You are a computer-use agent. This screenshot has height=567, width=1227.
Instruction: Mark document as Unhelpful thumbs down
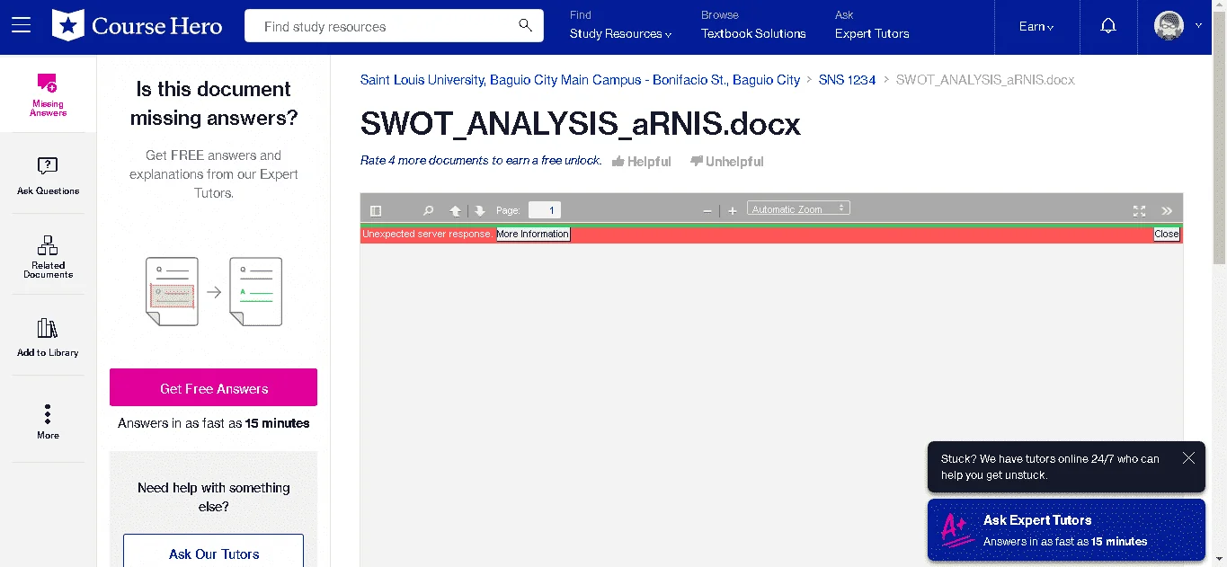(727, 162)
